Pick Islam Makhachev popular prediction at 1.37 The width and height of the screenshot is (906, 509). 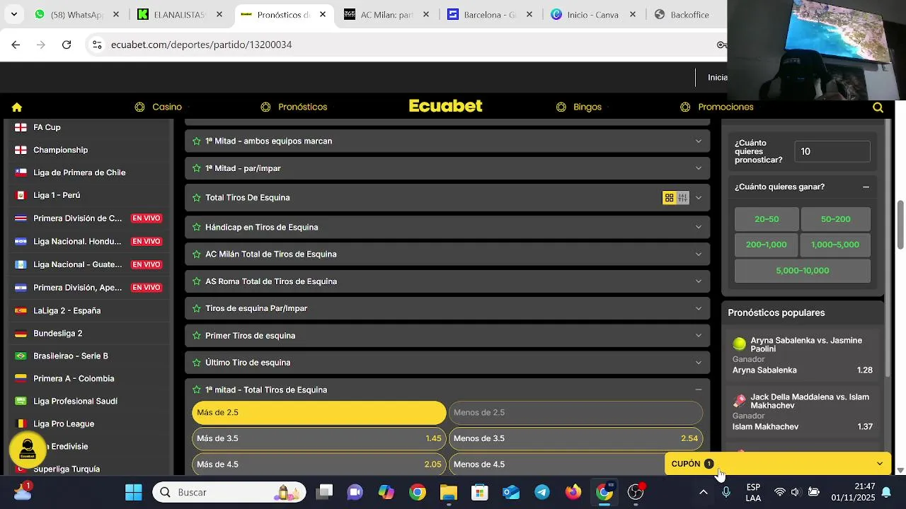803,413
